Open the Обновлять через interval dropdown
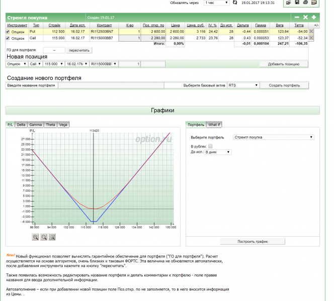The height and width of the screenshot is (301, 334). [x=217, y=3]
